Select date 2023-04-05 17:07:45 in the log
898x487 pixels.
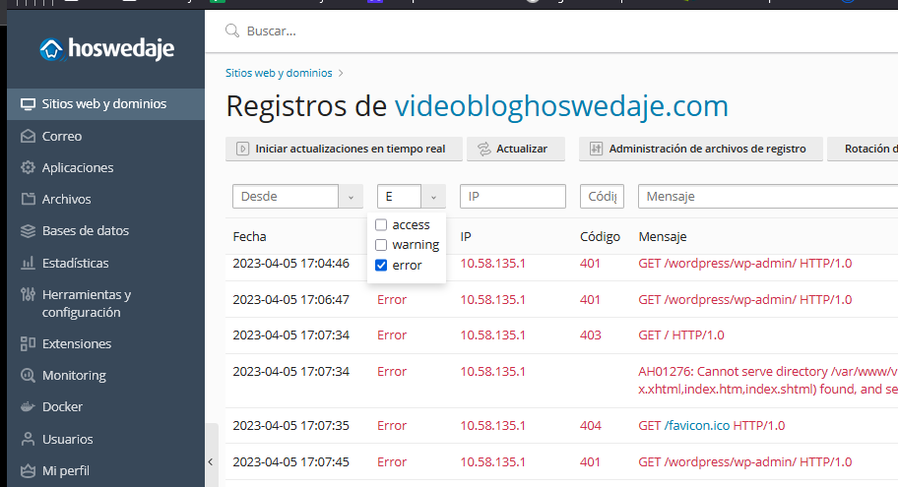[290, 462]
